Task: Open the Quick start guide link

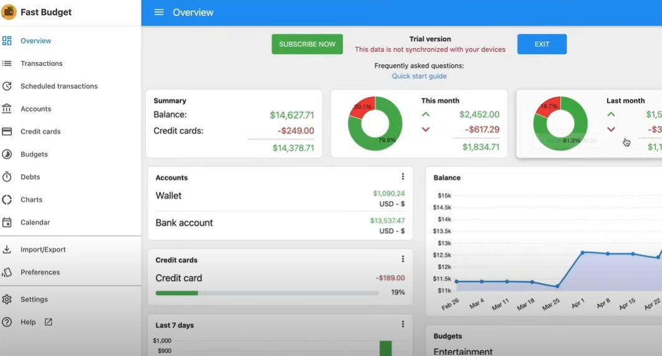Action: point(419,77)
